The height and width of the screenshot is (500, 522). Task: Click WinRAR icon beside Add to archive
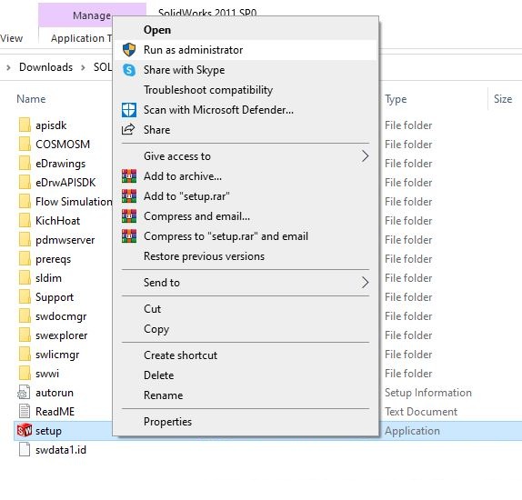click(129, 176)
